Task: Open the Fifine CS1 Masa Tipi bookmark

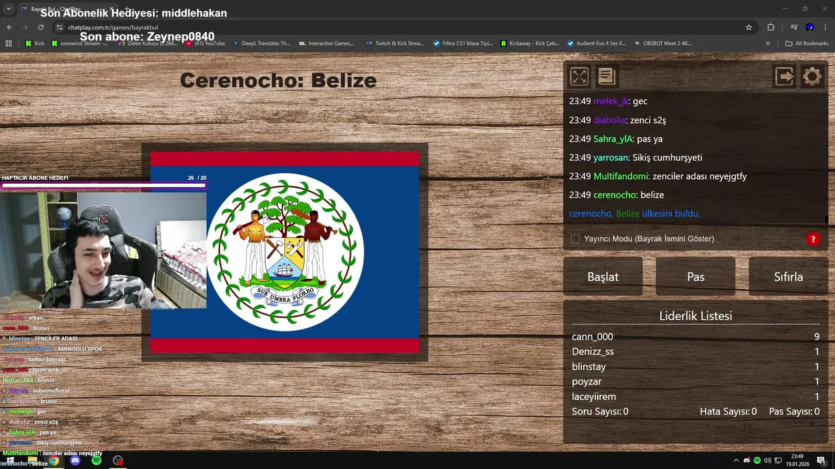Action: (x=463, y=44)
